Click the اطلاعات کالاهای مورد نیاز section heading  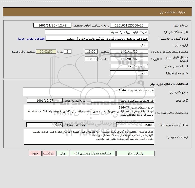coord(169,84)
